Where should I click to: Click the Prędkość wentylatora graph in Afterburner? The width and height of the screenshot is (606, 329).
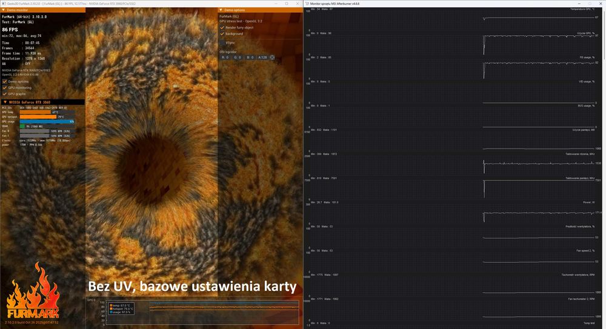pyautogui.click(x=453, y=238)
